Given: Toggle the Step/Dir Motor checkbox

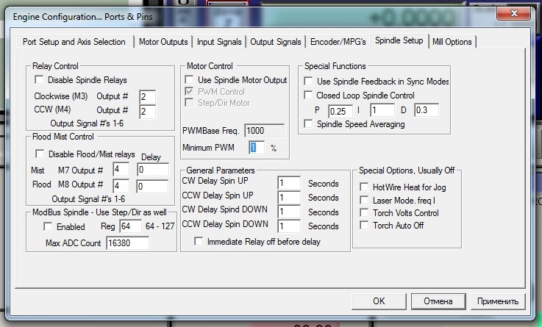Looking at the screenshot, I should click(x=189, y=103).
